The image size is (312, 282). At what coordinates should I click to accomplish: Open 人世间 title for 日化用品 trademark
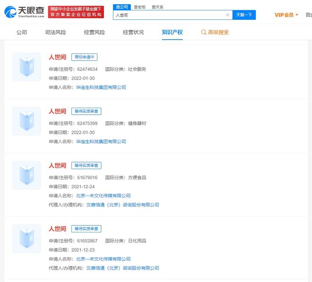[x=58, y=229]
